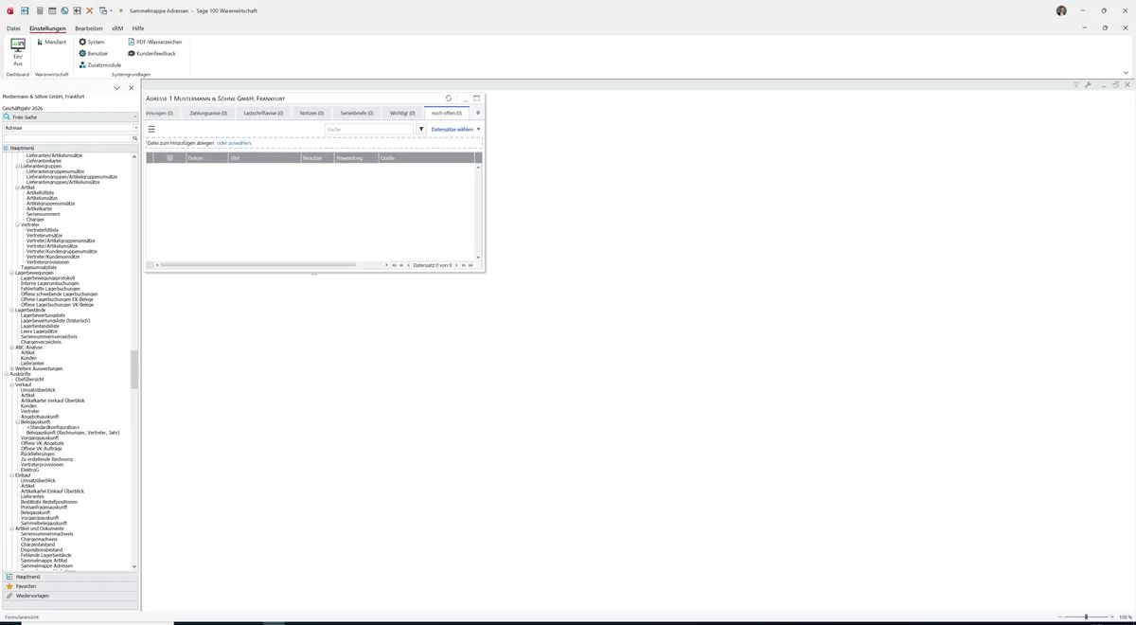
Task: Open the Bearbeiten ribbon tab
Action: click(89, 28)
